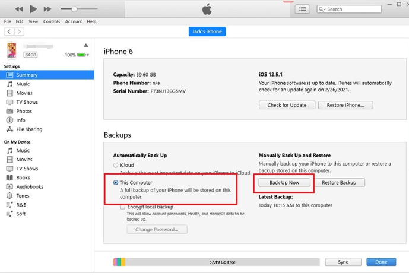This screenshot has width=409, height=276.
Task: Open the Controls menu
Action: pyautogui.click(x=52, y=21)
